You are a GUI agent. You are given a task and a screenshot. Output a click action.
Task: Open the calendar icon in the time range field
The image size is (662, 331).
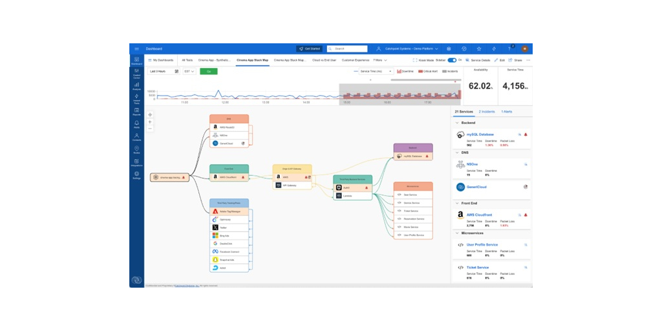(176, 71)
